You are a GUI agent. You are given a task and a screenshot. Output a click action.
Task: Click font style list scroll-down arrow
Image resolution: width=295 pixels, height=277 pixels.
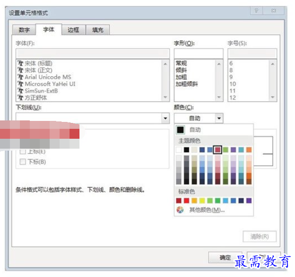point(219,97)
